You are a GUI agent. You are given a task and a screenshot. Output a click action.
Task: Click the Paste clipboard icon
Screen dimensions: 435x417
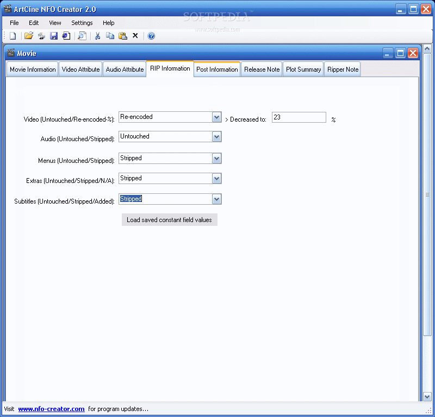(x=123, y=36)
